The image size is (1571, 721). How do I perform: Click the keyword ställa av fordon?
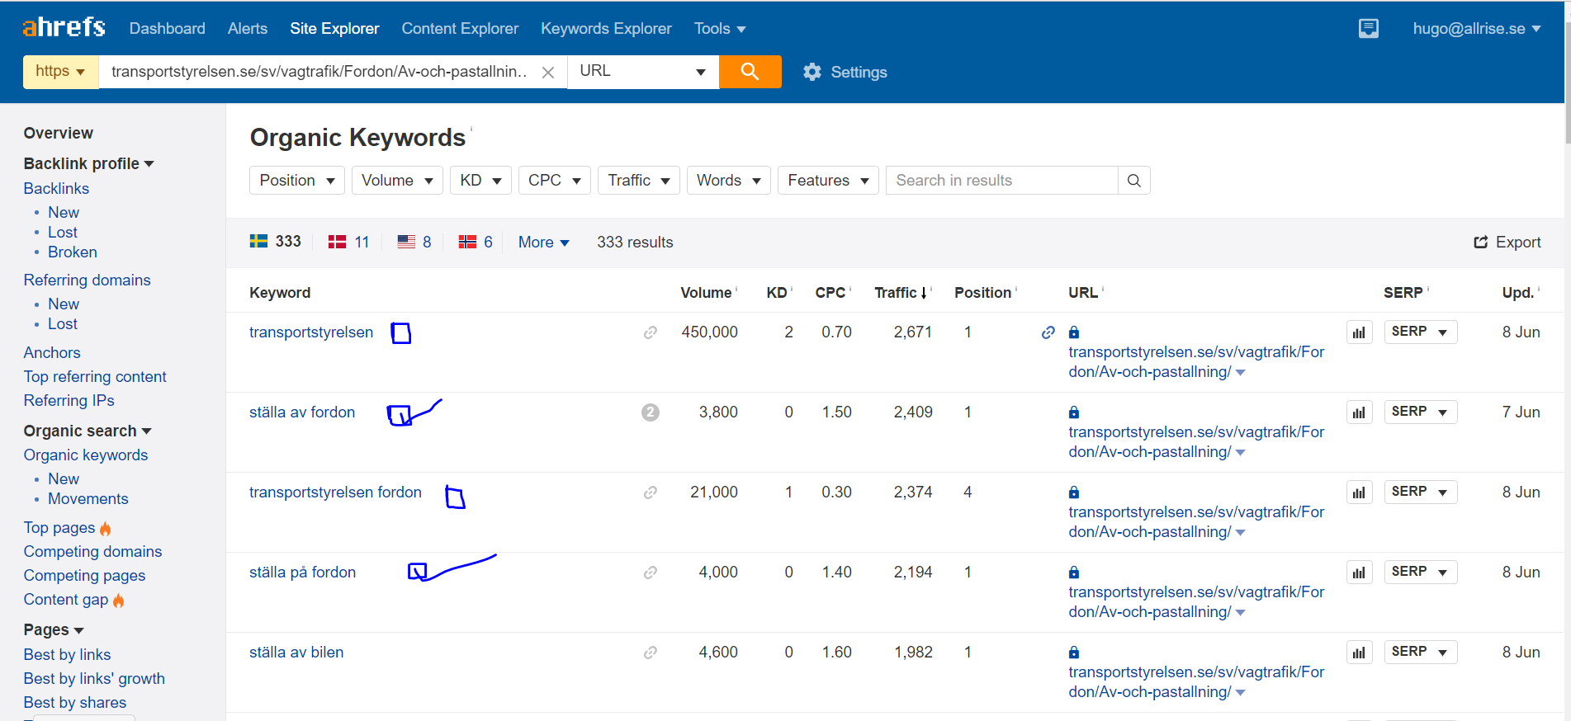point(302,412)
